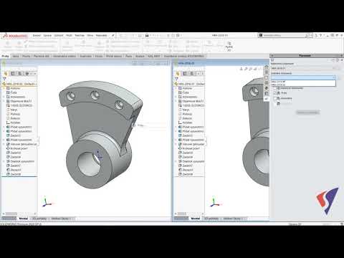Open Model tab in right window
This screenshot has height=258, width=344.
pos(196,219)
